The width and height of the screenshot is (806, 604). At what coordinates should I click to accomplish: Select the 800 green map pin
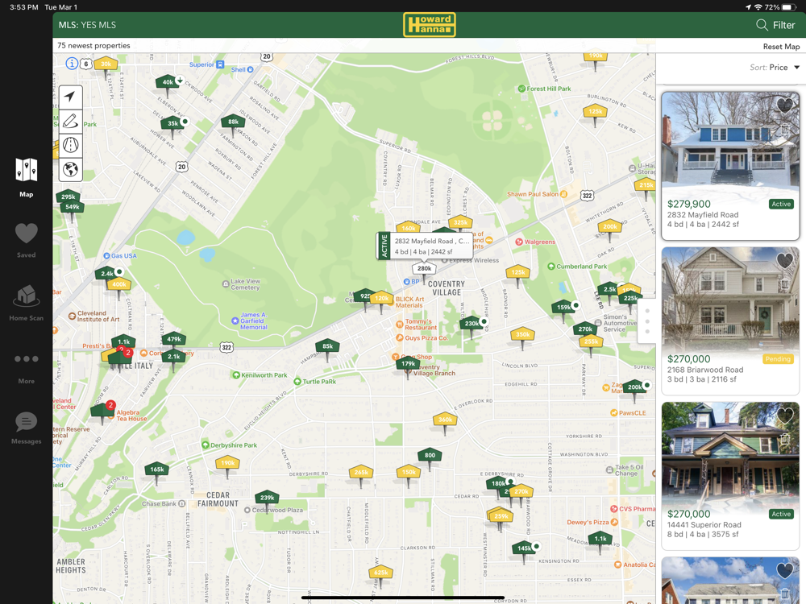[430, 456]
